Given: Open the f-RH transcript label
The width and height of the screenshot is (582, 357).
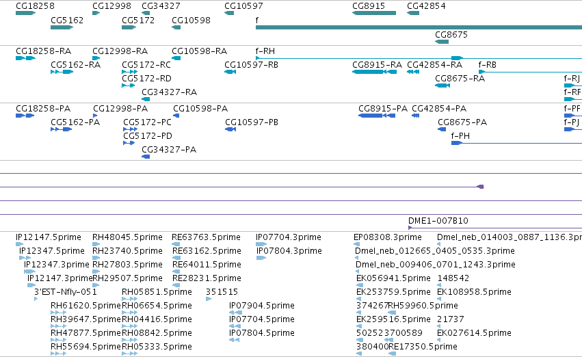Looking at the screenshot, I should [x=265, y=51].
